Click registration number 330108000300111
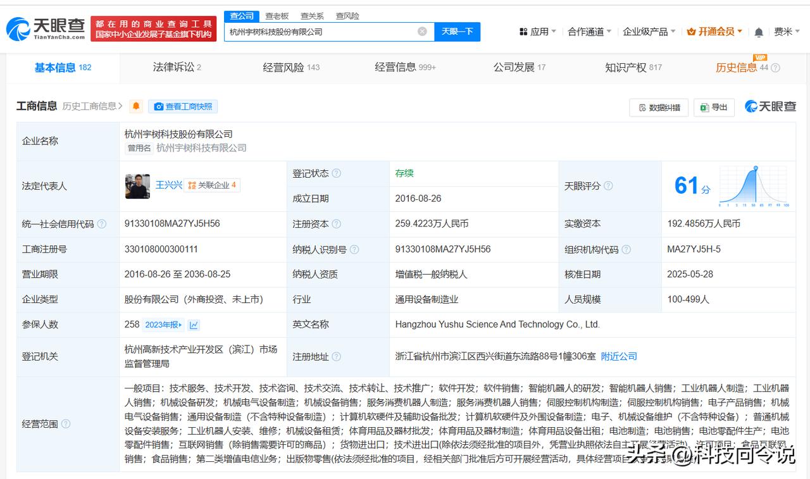This screenshot has width=810, height=479. coord(161,249)
